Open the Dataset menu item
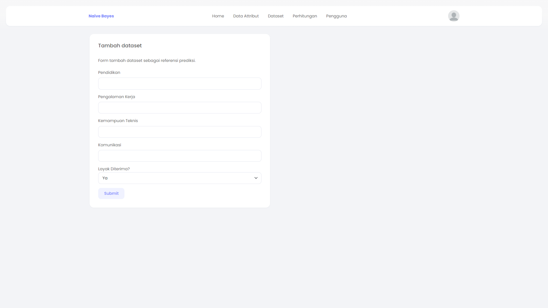 [x=276, y=16]
